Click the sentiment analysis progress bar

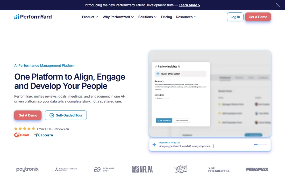260,145
